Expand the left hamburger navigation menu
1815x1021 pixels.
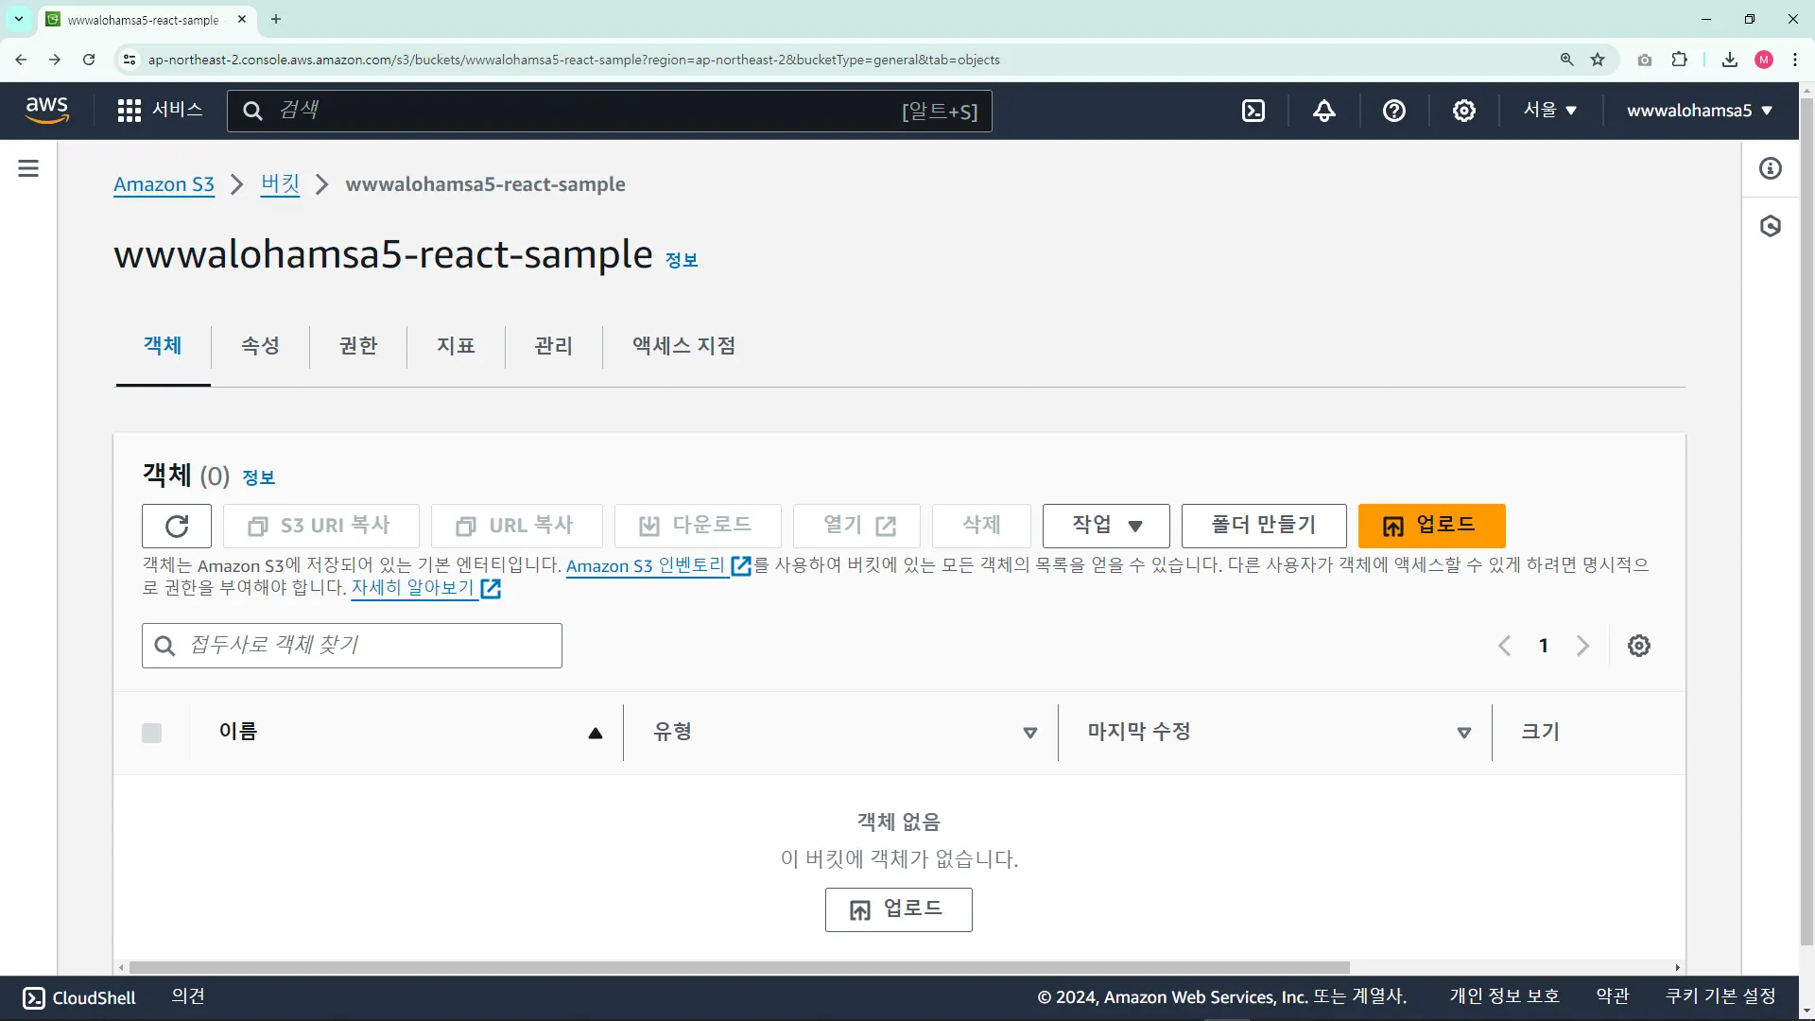[x=28, y=168]
